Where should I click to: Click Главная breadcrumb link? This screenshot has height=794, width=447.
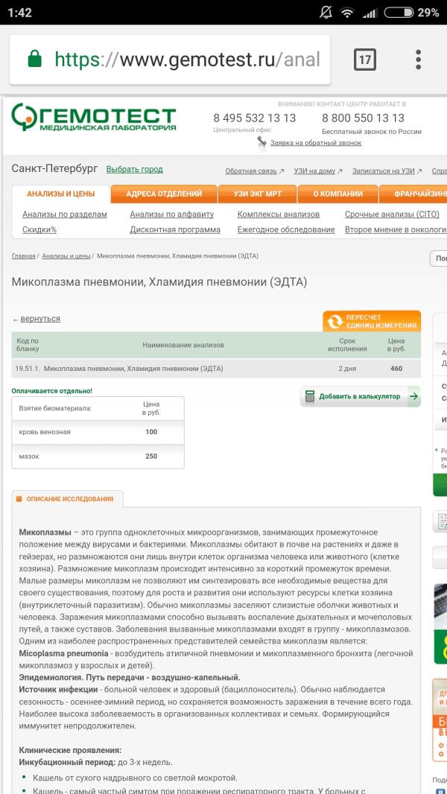click(x=23, y=256)
